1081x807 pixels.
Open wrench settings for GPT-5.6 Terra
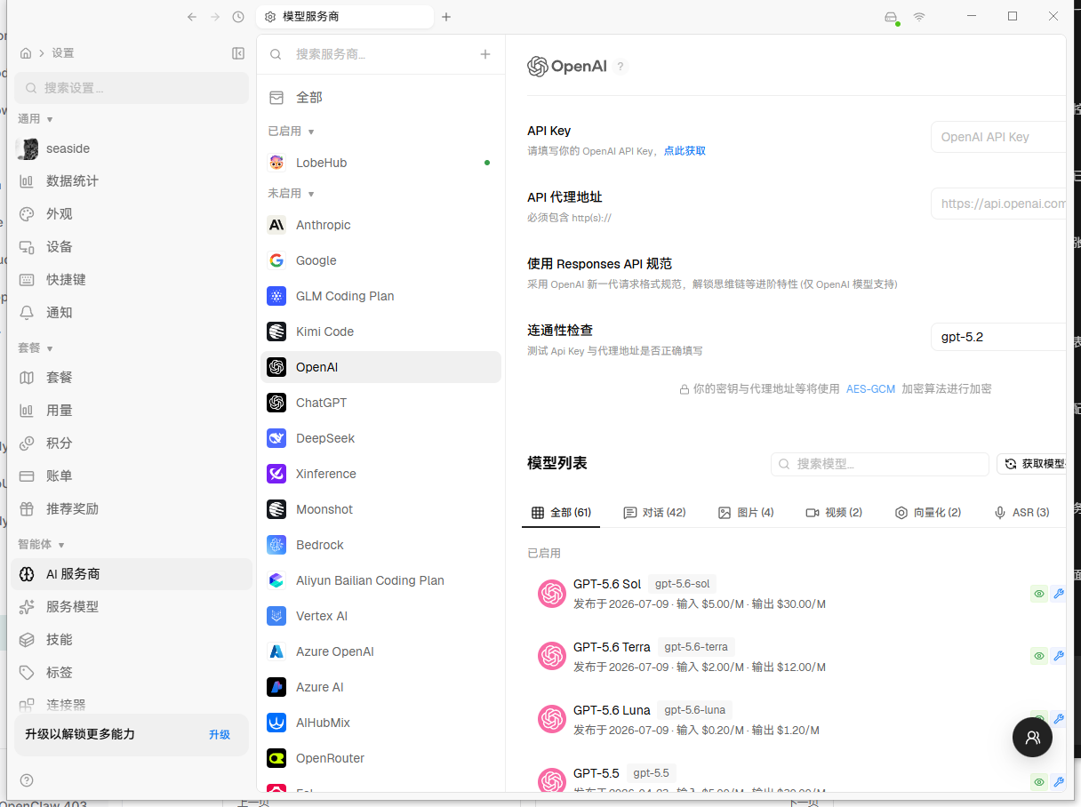[x=1058, y=656]
